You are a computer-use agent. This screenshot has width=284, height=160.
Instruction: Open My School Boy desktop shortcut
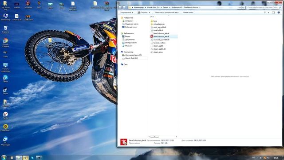point(5,5)
